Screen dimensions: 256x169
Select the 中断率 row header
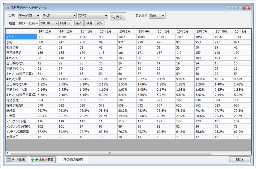coord(21,116)
